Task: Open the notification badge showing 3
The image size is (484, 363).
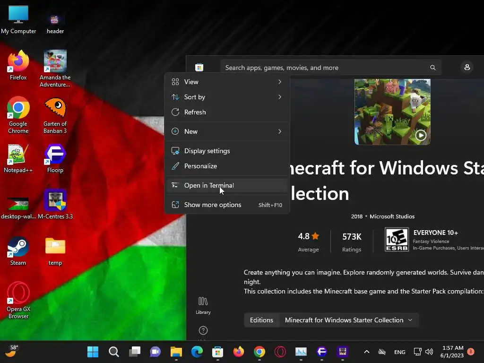Action: (471, 351)
